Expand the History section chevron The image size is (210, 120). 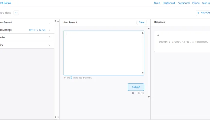(49, 45)
